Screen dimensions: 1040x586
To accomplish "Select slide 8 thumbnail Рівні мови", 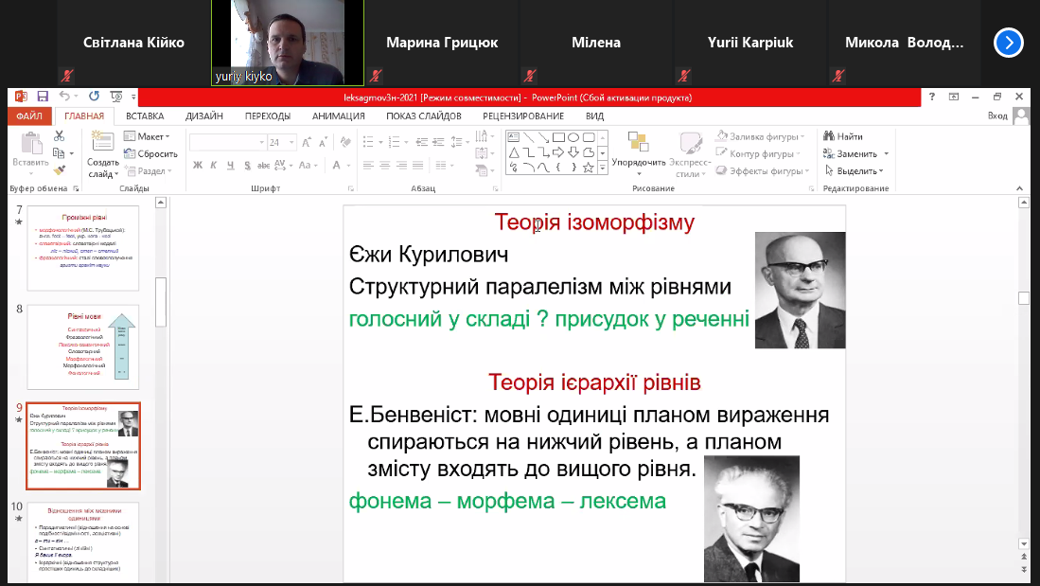I will [x=83, y=347].
